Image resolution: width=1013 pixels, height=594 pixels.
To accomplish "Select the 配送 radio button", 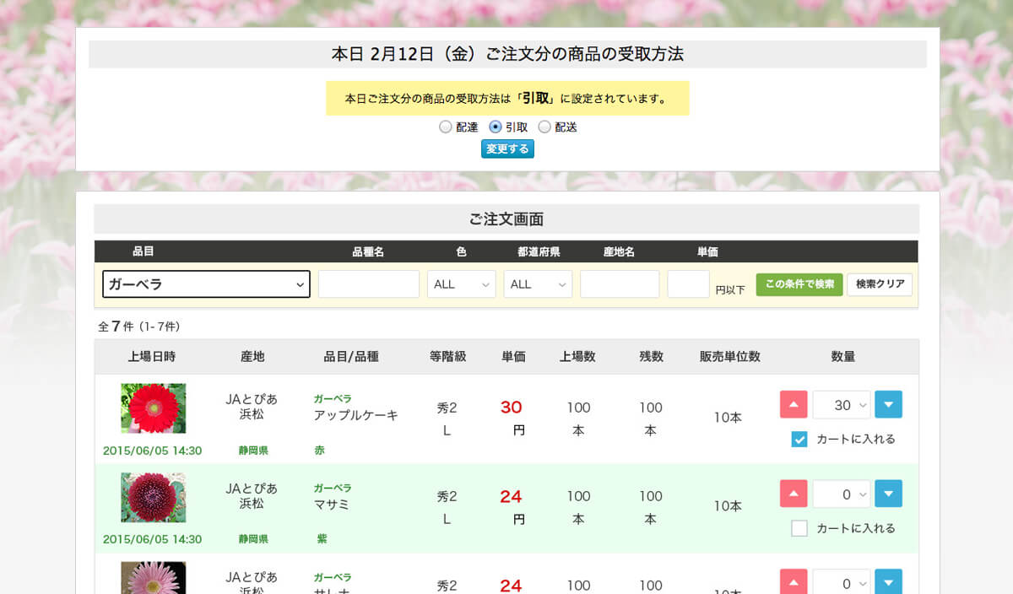I will 544,127.
